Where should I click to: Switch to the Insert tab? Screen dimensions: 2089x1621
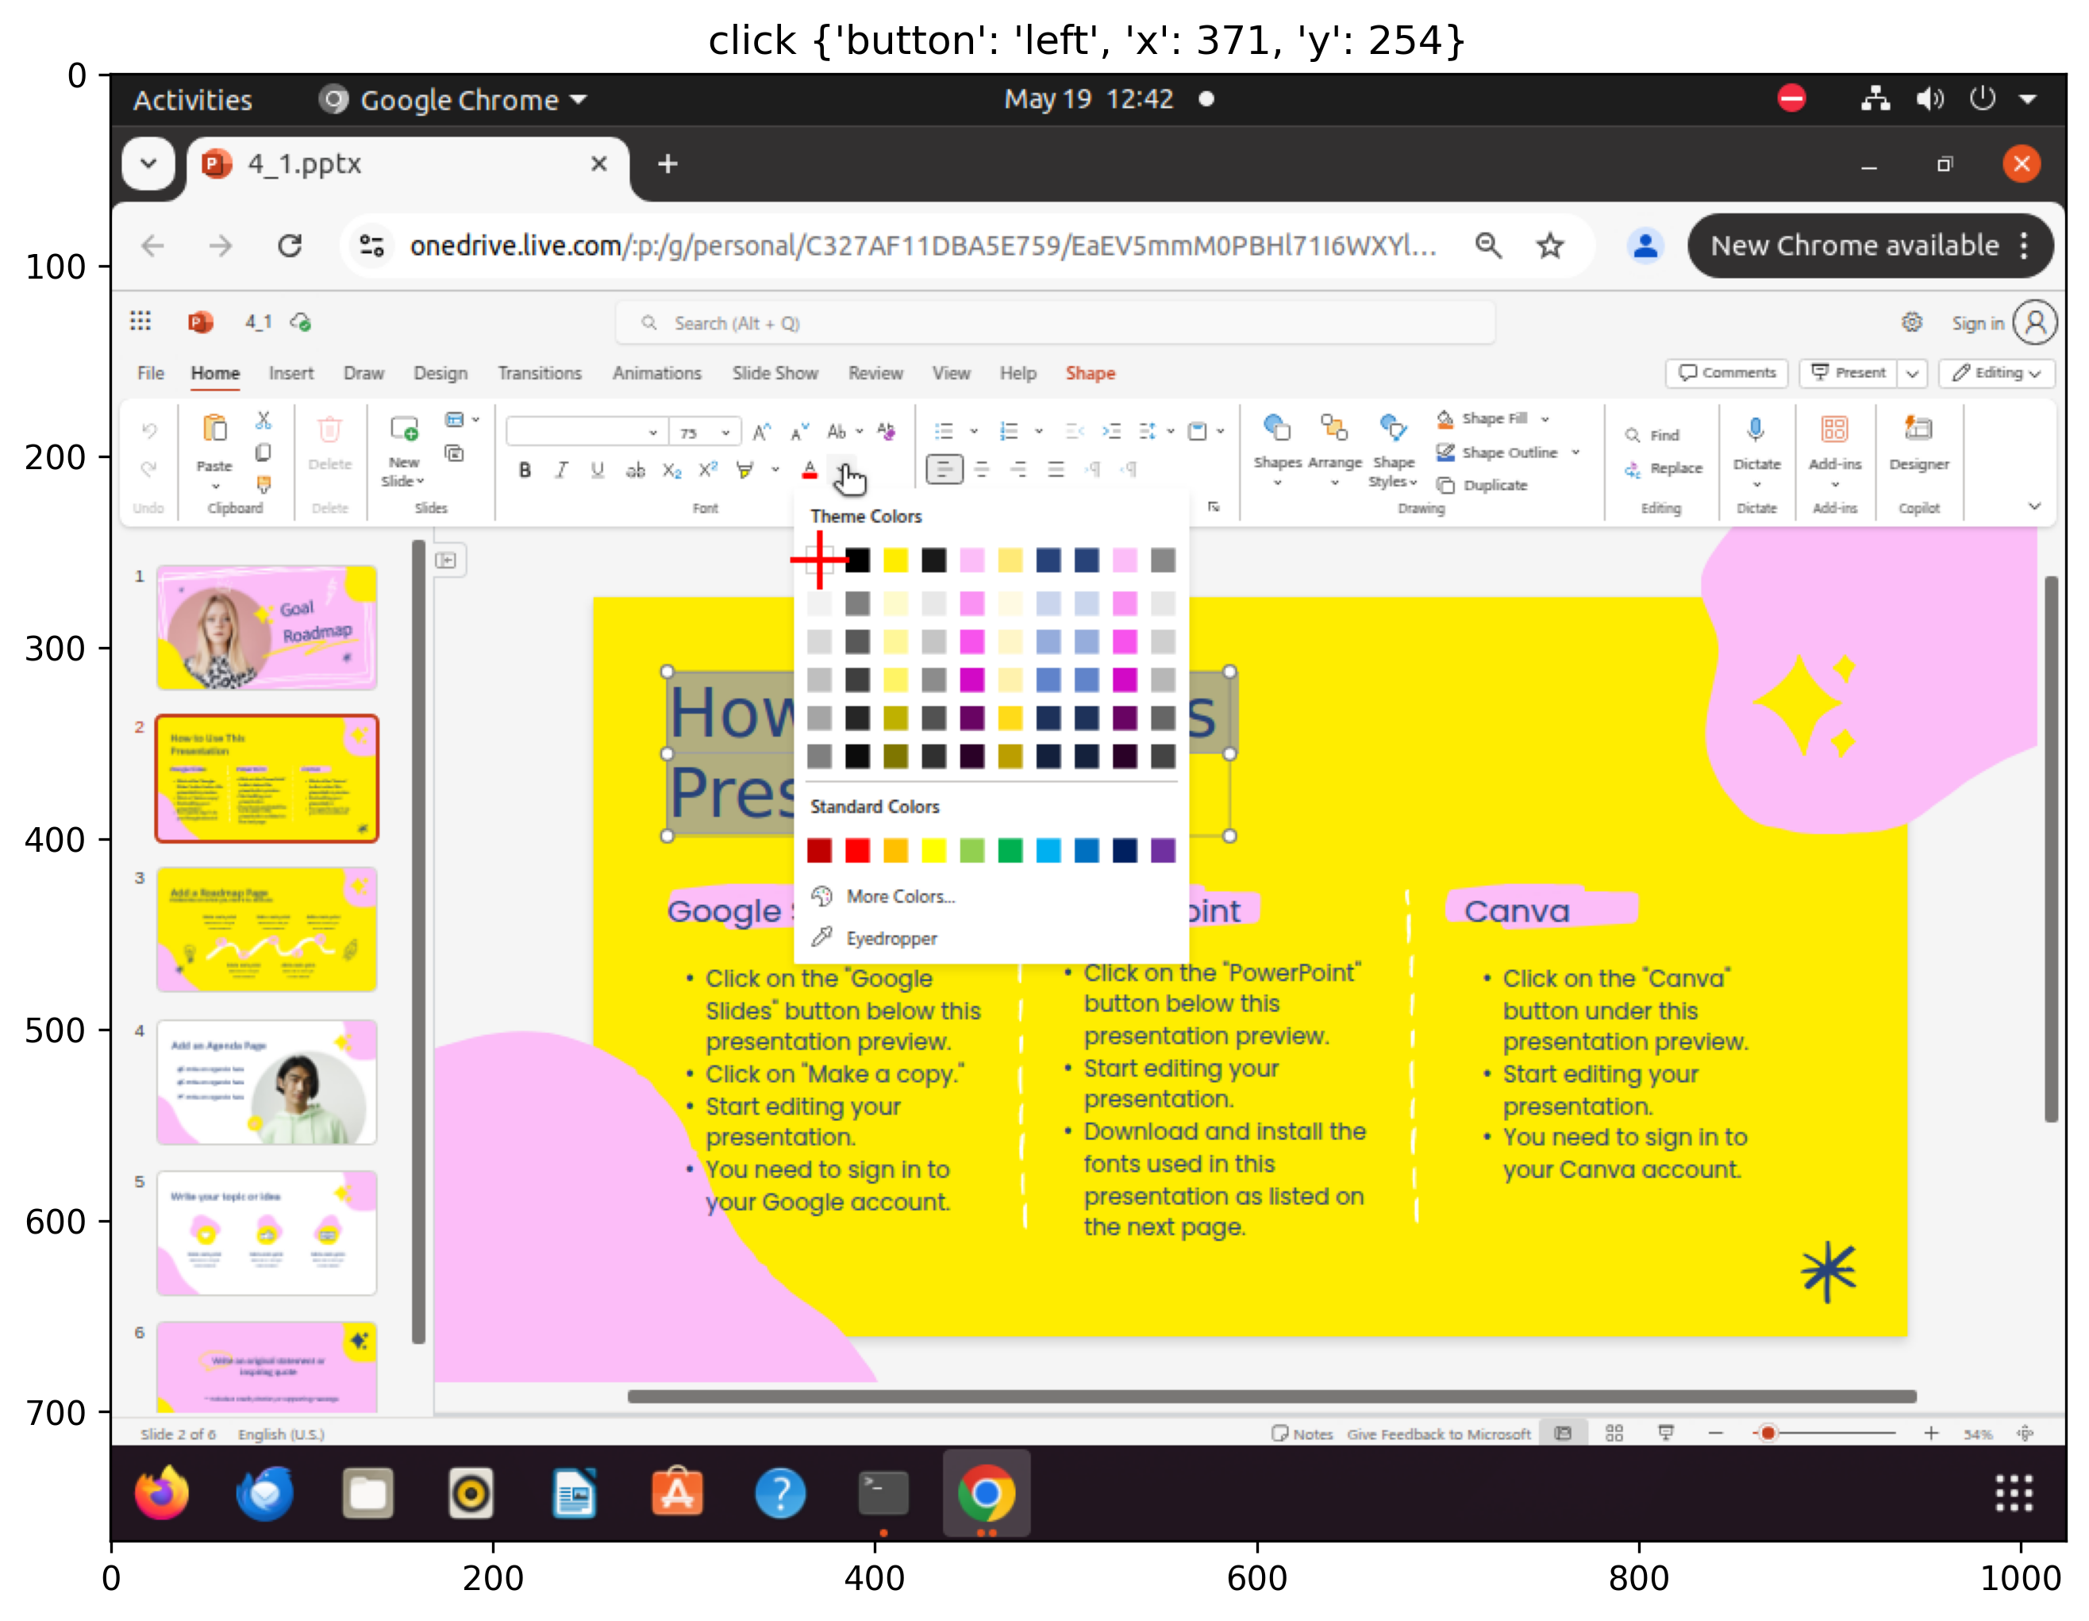[x=290, y=373]
